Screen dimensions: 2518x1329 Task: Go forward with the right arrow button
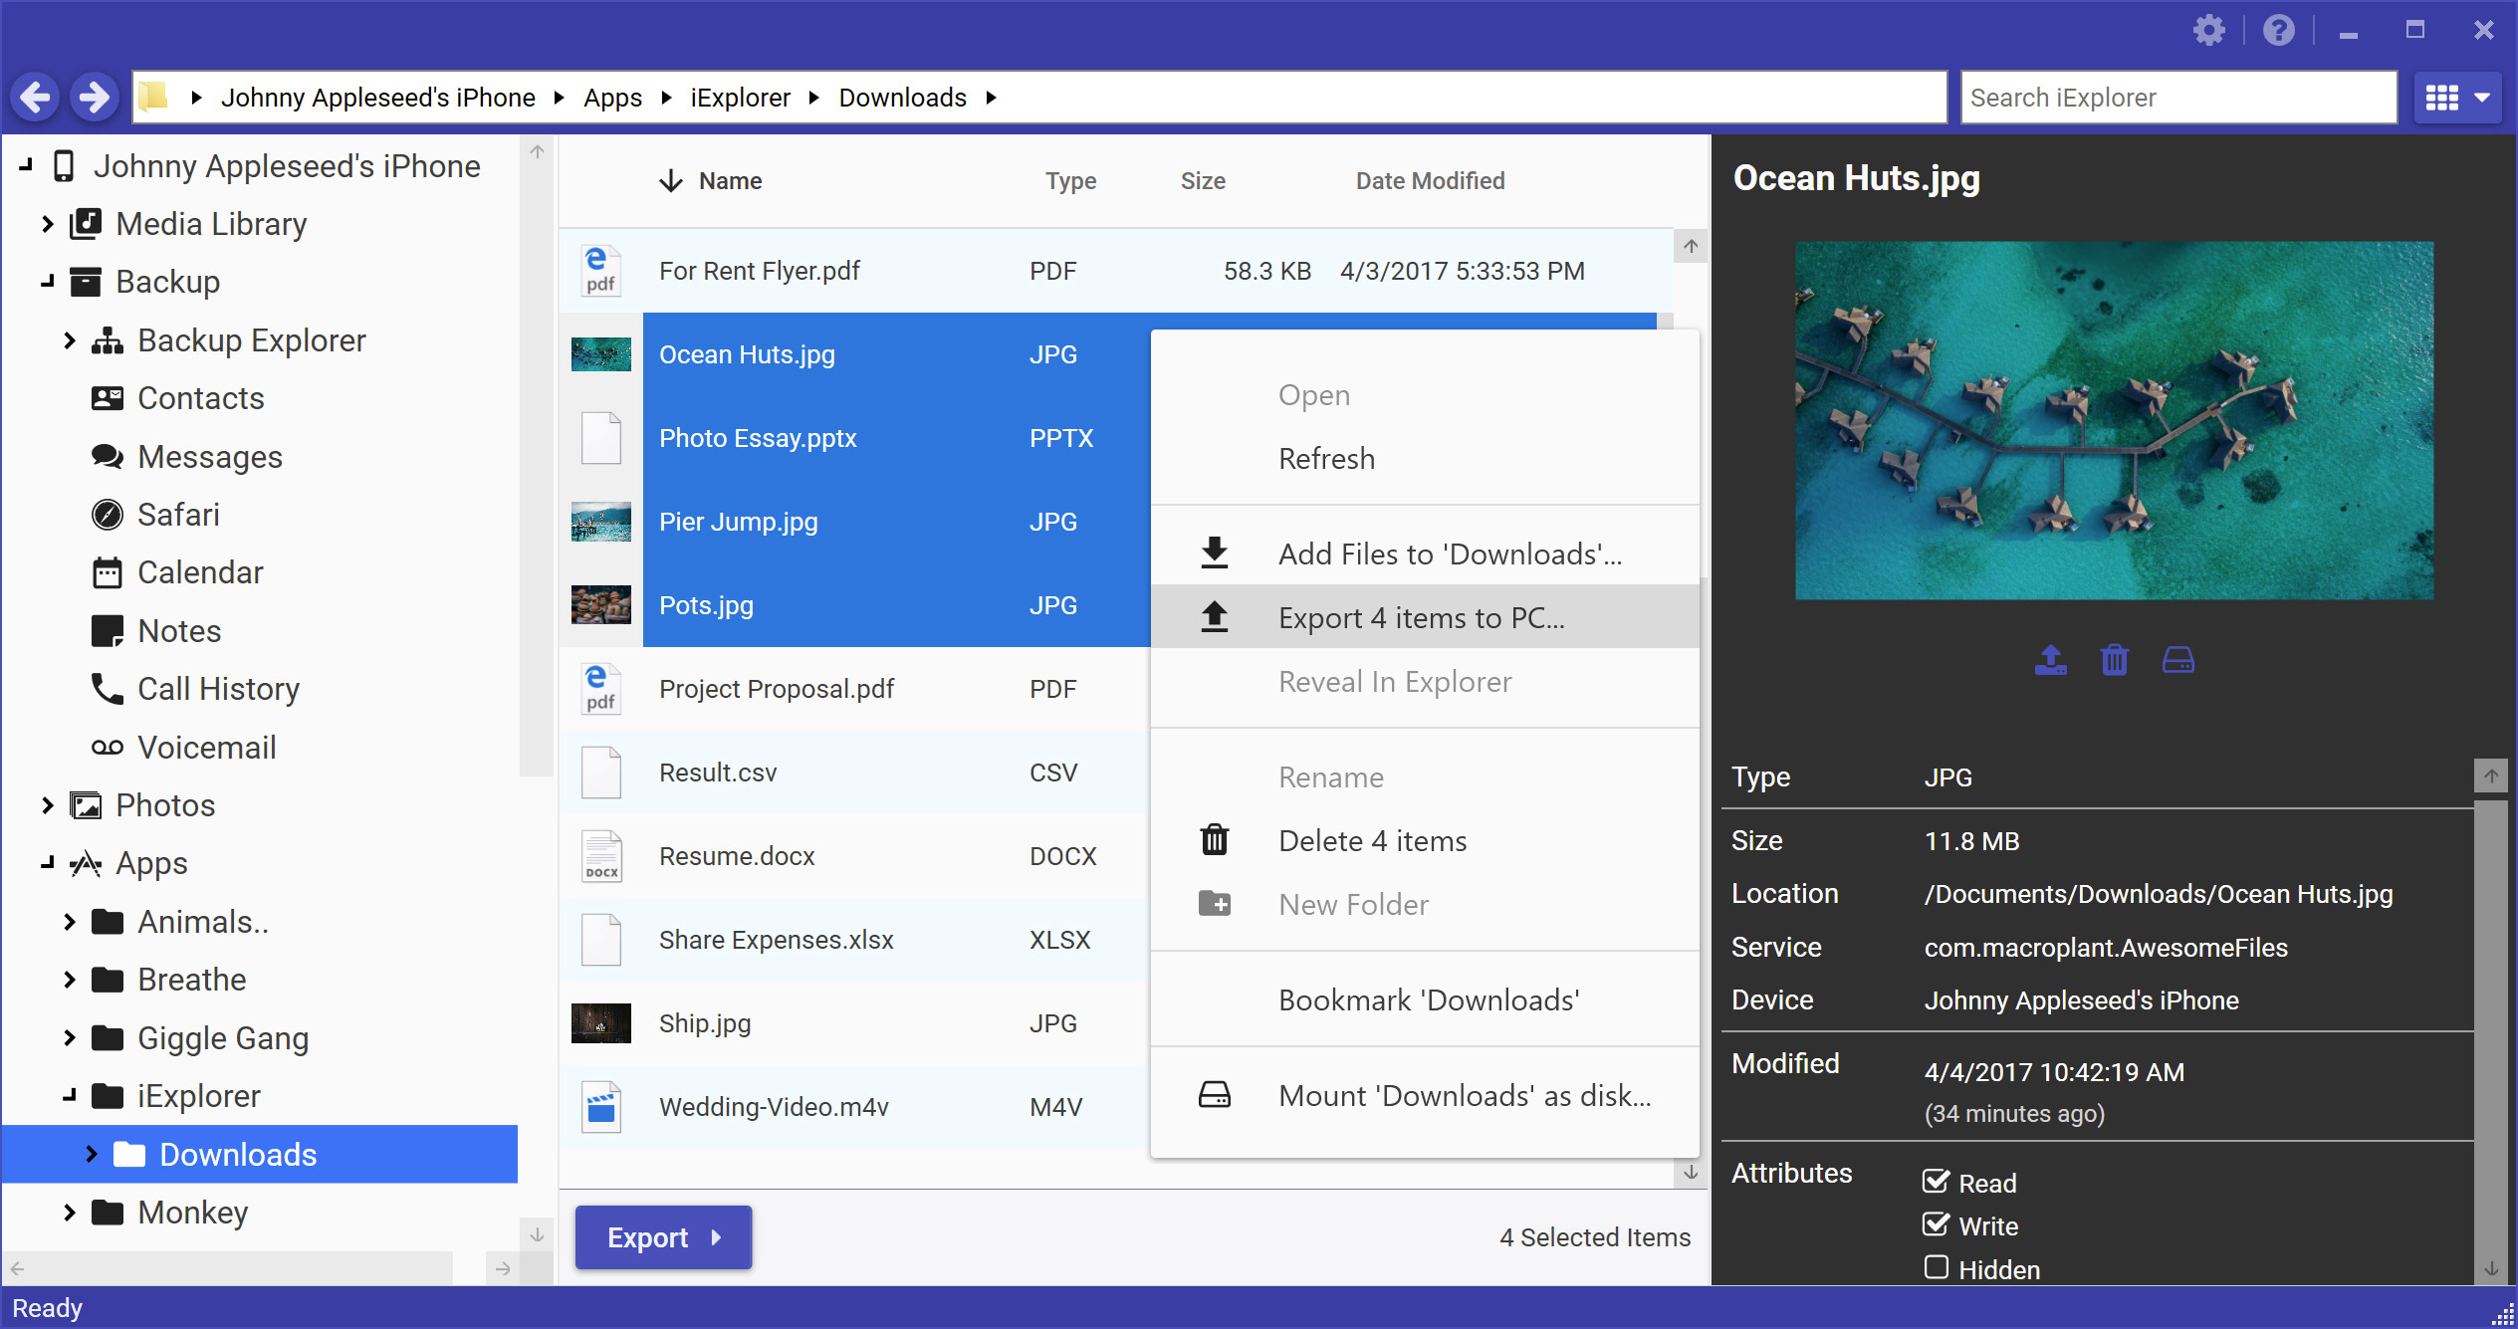[95, 98]
